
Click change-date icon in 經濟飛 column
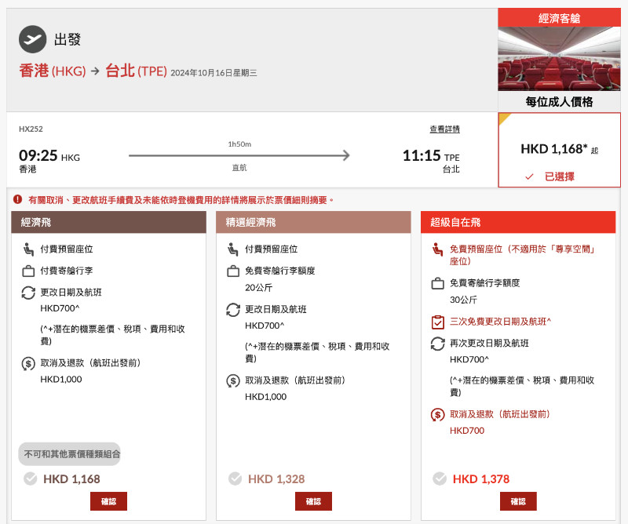click(x=28, y=293)
